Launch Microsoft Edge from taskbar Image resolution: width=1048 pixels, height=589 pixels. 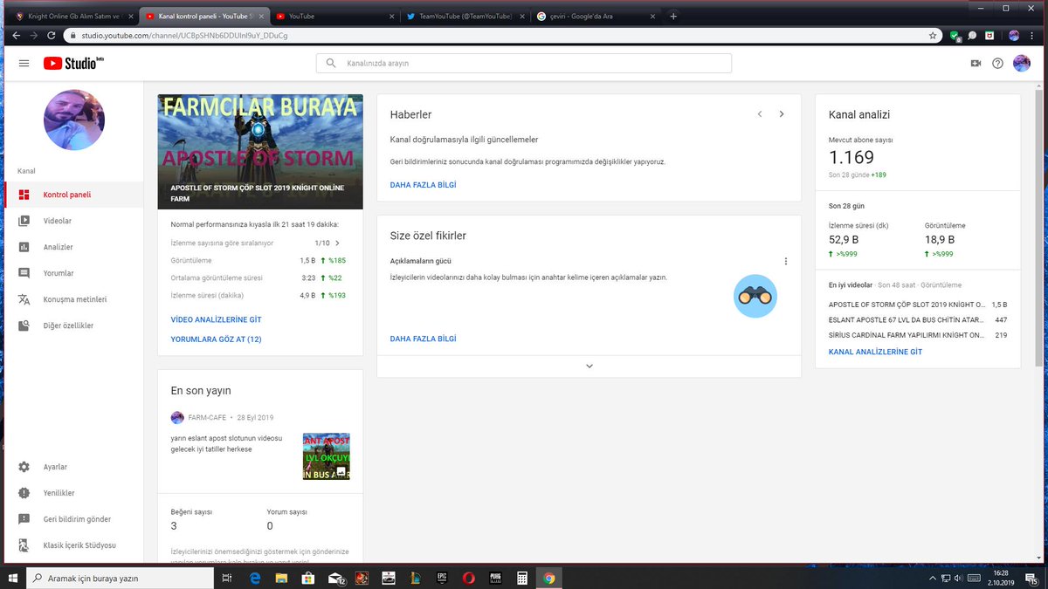(x=257, y=578)
